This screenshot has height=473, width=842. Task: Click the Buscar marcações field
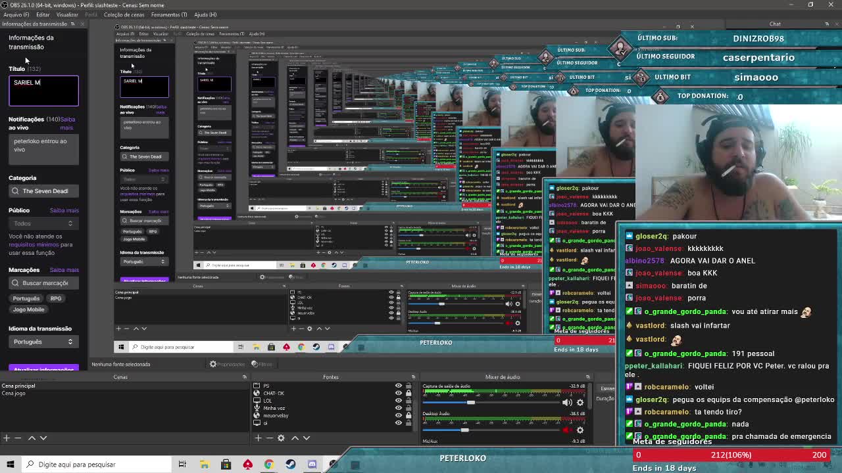pyautogui.click(x=43, y=283)
